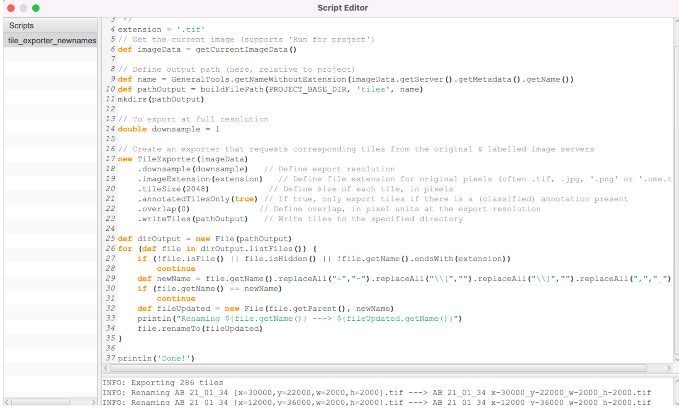This screenshot has height=408, width=679.
Task: Click the yellow minimize window button
Action: coord(23,8)
